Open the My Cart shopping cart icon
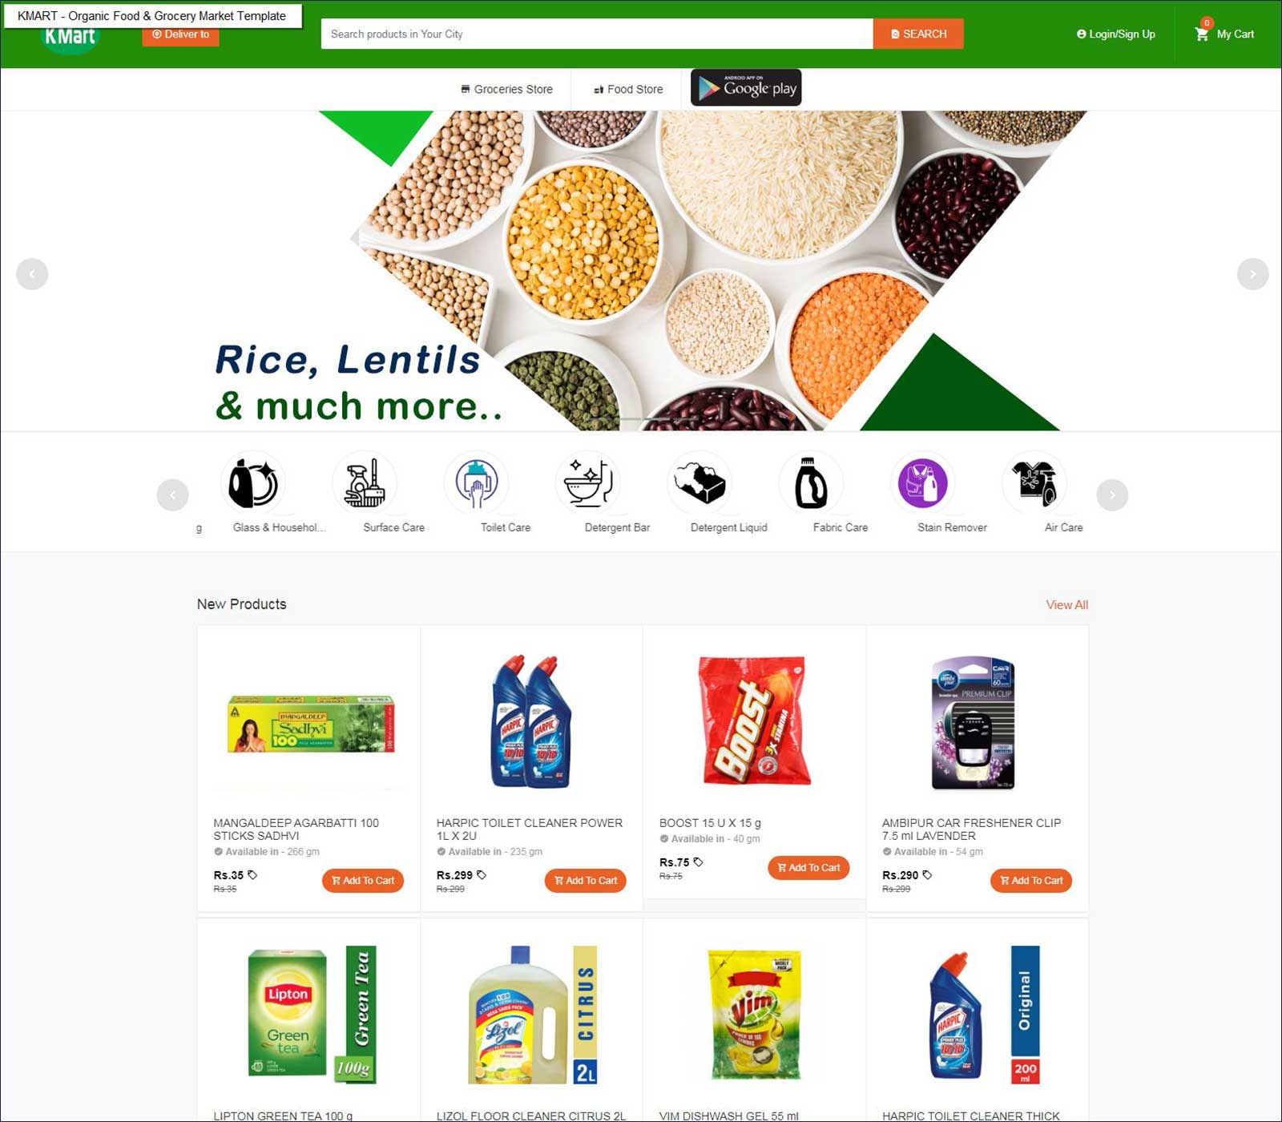 1201,34
